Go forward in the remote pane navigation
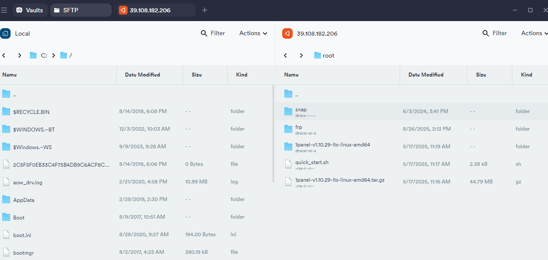The width and height of the screenshot is (548, 260). point(301,55)
